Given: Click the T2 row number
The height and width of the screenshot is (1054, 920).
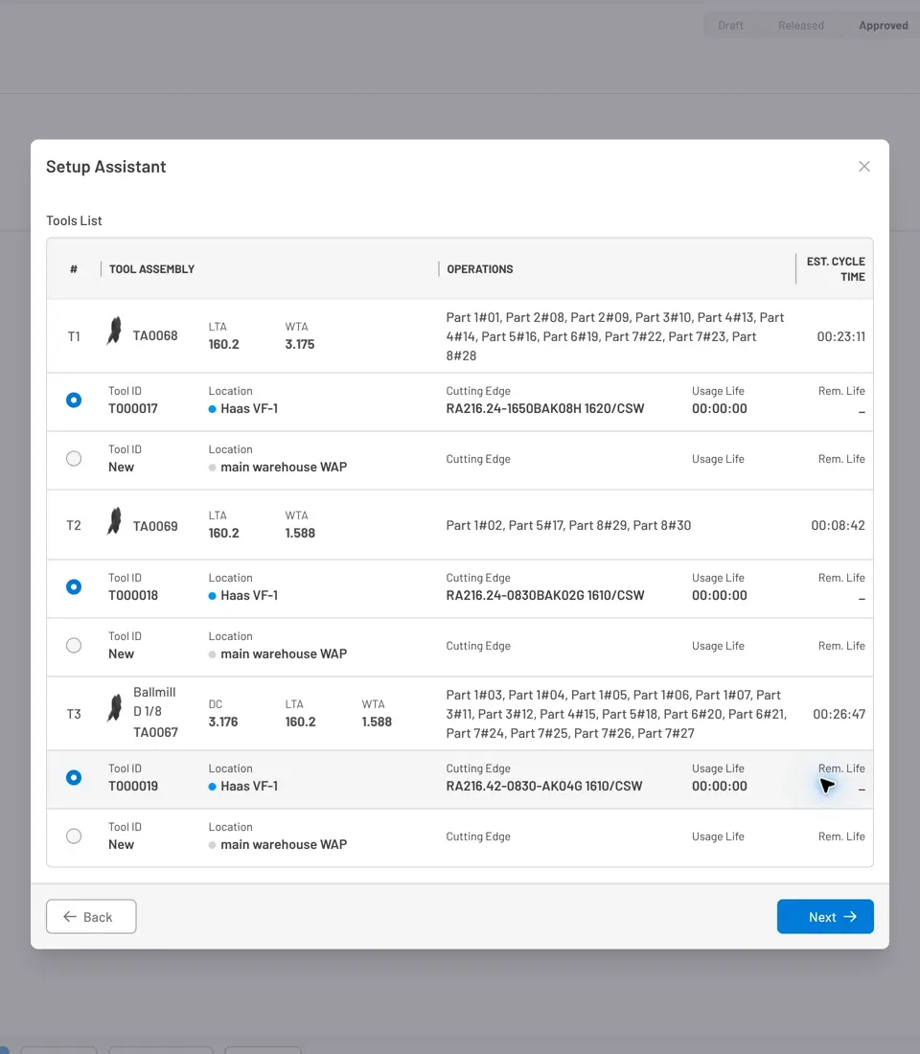Looking at the screenshot, I should click(74, 525).
